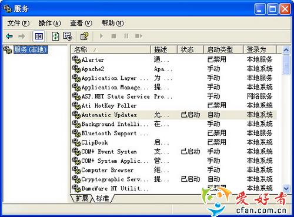The height and width of the screenshot is (217, 294).
Task: Select the Automatic Updates service row
Action: click(x=174, y=115)
